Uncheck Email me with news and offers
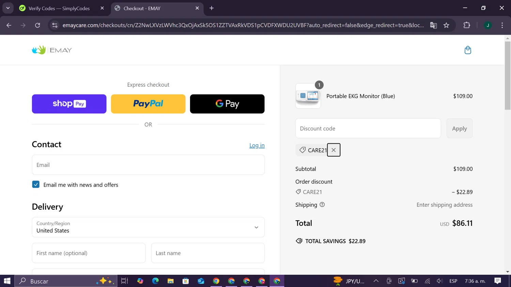 click(36, 184)
